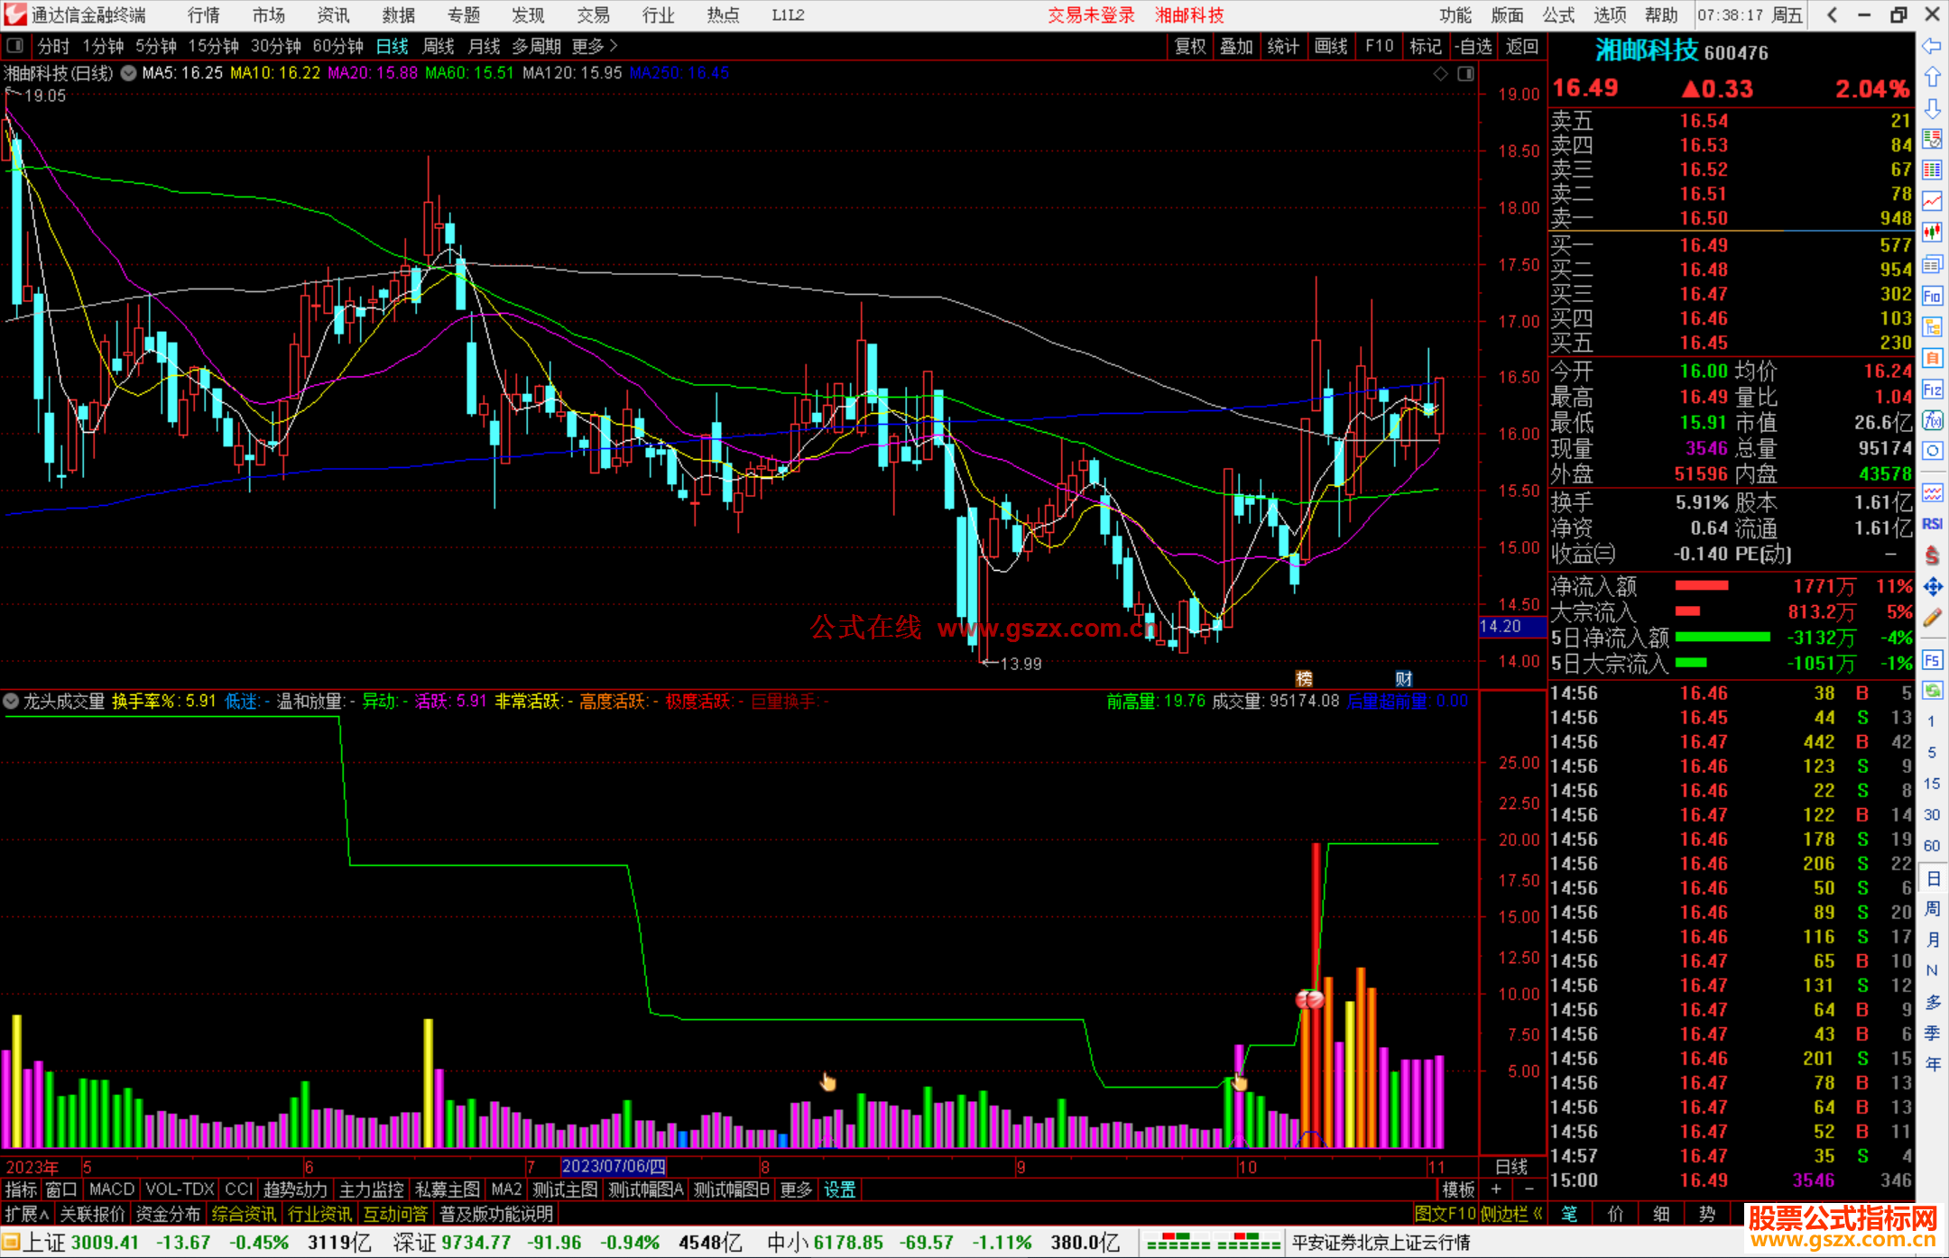Open the f(x) formula icon

[x=1932, y=420]
